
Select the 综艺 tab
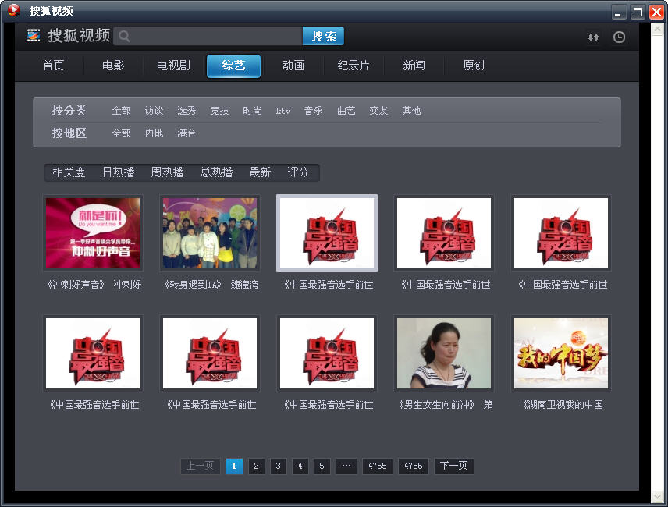coord(233,66)
